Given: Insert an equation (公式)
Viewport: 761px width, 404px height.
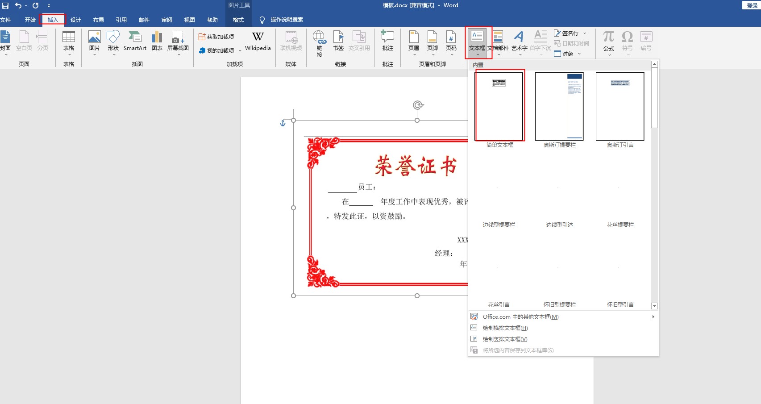Looking at the screenshot, I should 609,42.
